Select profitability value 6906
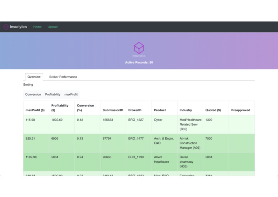This screenshot has height=197, width=278. [x=55, y=138]
